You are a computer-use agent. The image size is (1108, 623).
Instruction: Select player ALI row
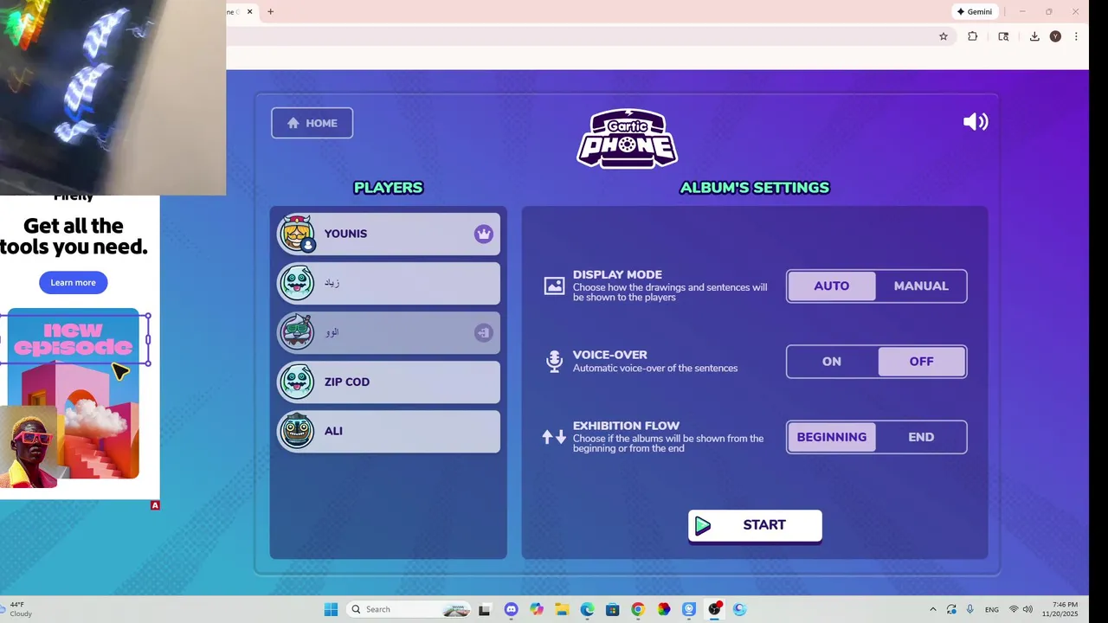[x=389, y=431]
